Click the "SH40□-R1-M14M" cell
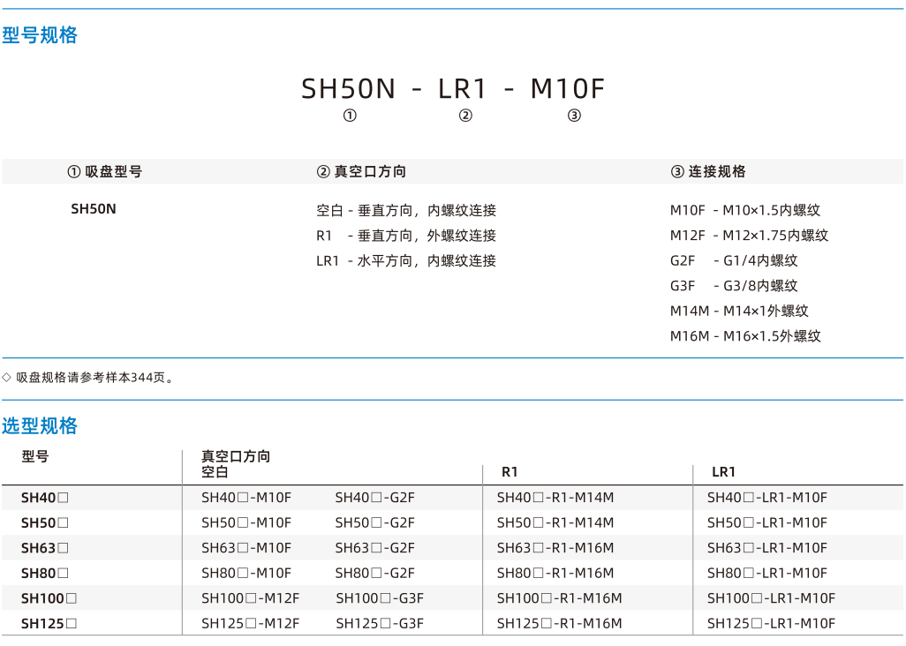Screen dimensions: 906x646 click(555, 498)
